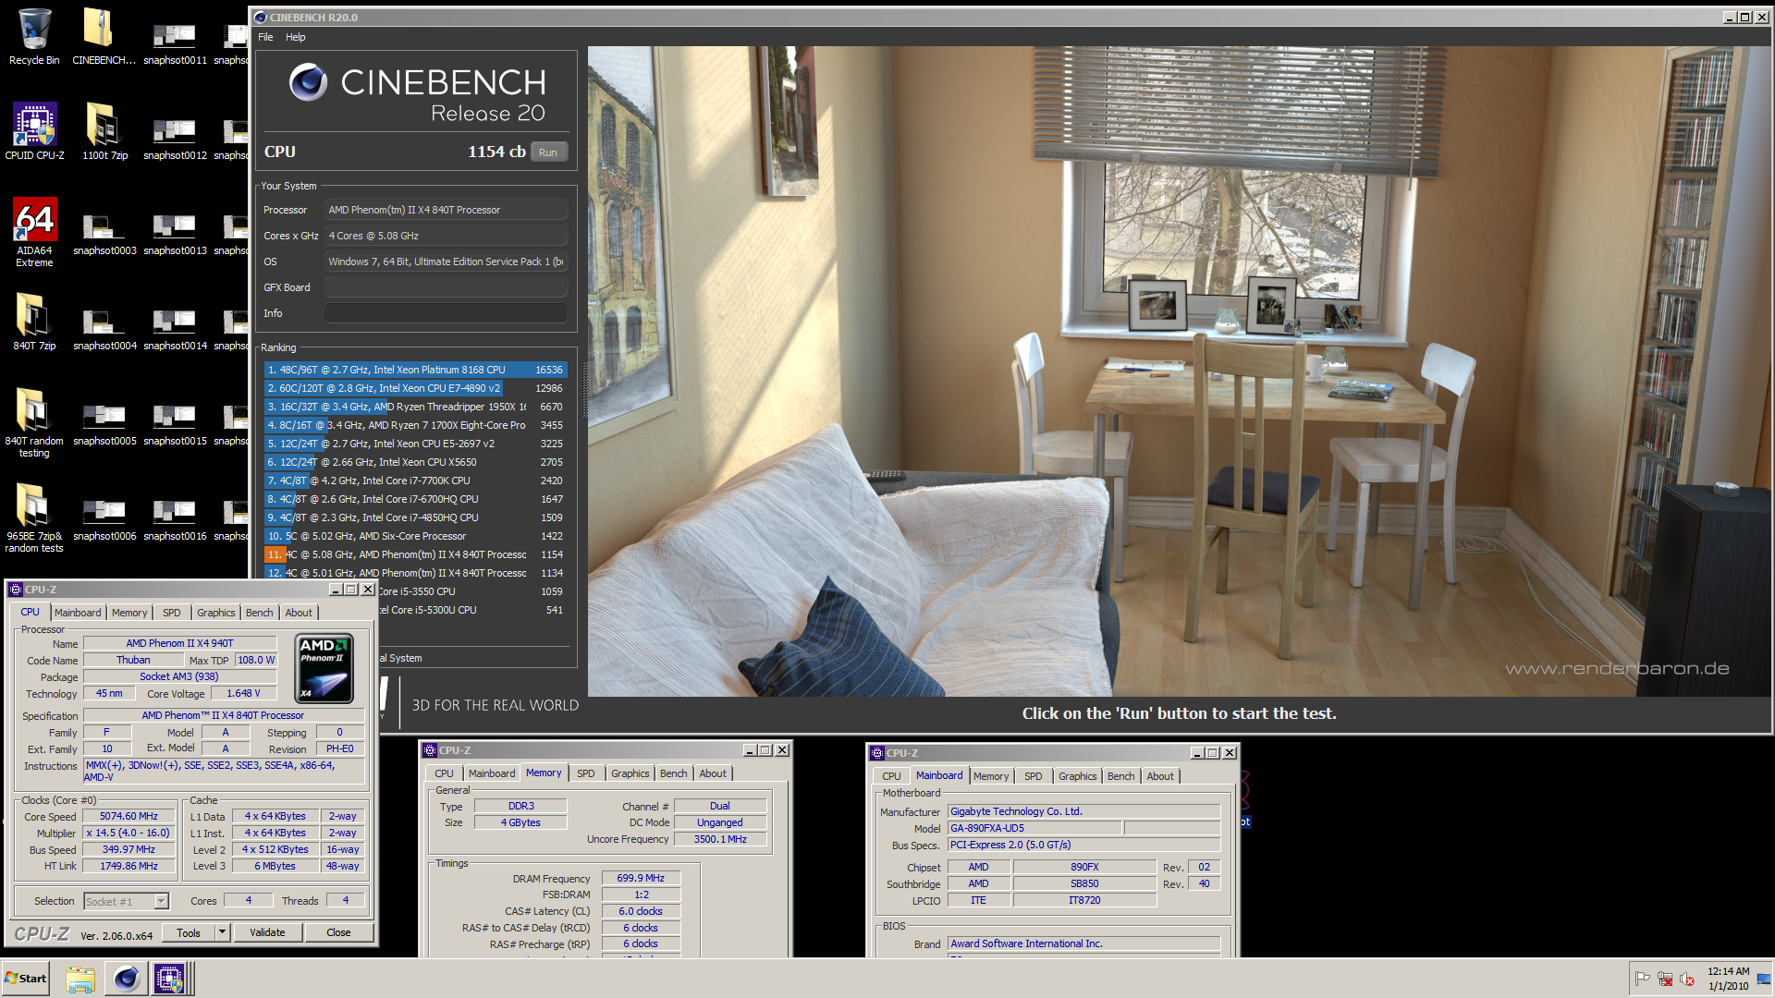Open the Graphics tab in right CPU-Z window
The width and height of the screenshot is (1775, 998).
(1078, 776)
